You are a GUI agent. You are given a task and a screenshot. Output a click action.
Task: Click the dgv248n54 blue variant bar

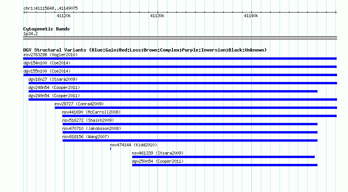tap(173, 91)
